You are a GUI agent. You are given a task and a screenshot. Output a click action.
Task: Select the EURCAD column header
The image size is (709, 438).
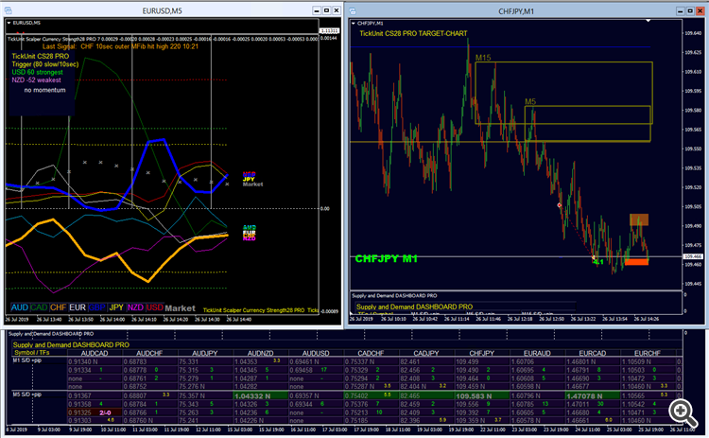[x=593, y=353]
